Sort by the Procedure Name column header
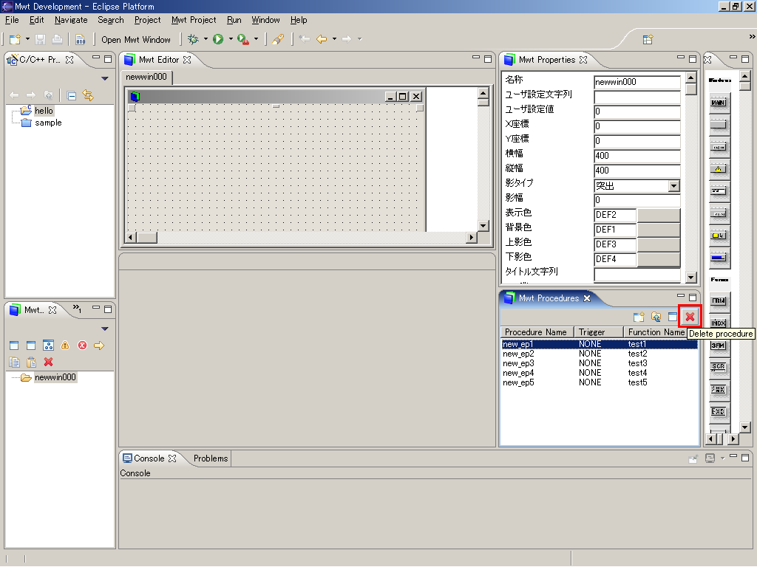 (x=537, y=332)
